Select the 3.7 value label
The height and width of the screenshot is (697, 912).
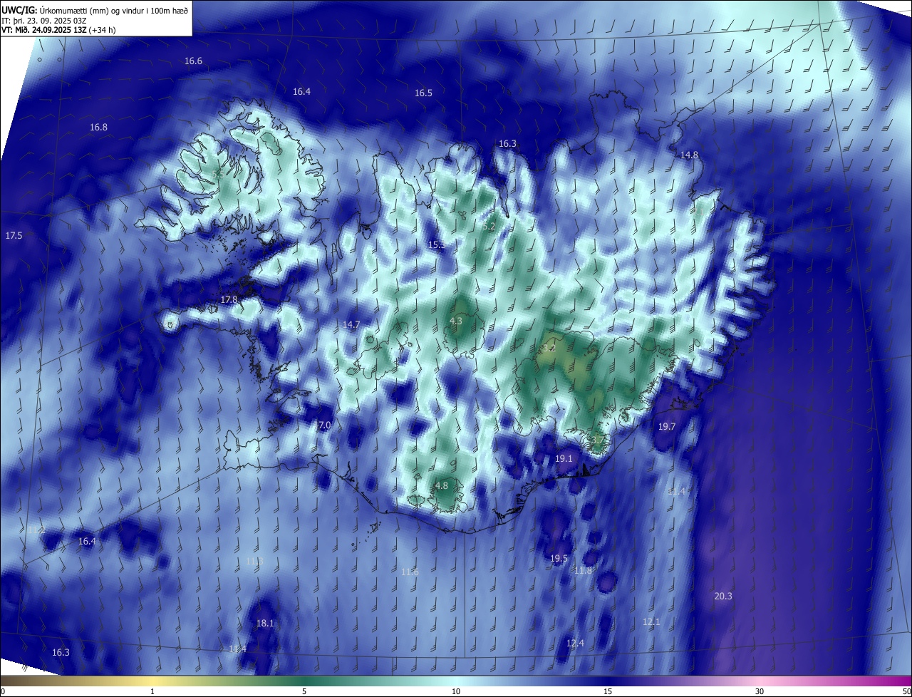[x=598, y=440]
